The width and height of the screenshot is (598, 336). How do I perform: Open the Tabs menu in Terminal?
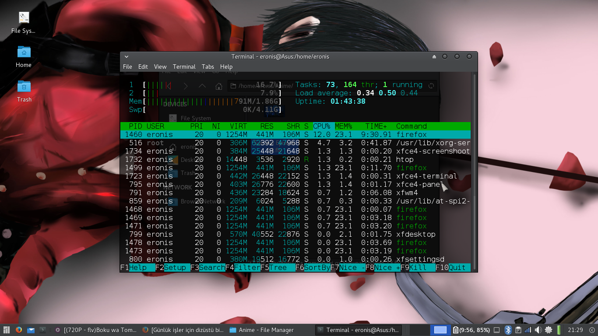(208, 66)
